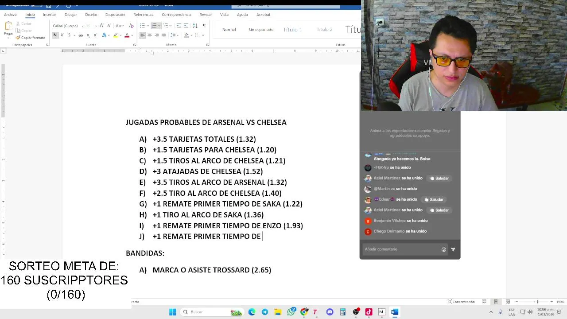Open highlight color dropdown arrow
This screenshot has height=319, width=567.
pos(120,35)
